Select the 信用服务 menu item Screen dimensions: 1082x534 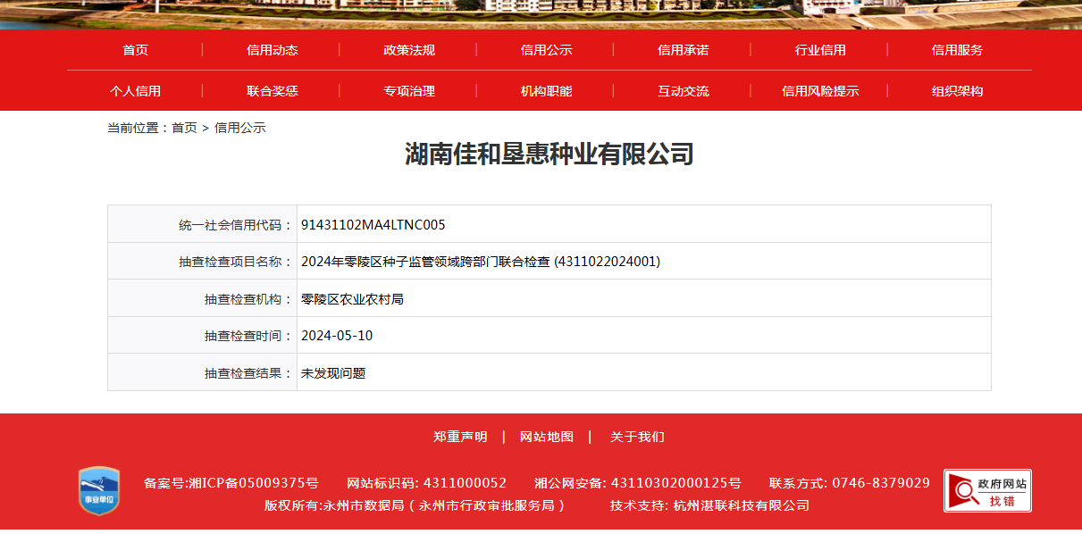(x=957, y=50)
